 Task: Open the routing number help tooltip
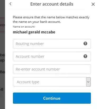[85, 43]
